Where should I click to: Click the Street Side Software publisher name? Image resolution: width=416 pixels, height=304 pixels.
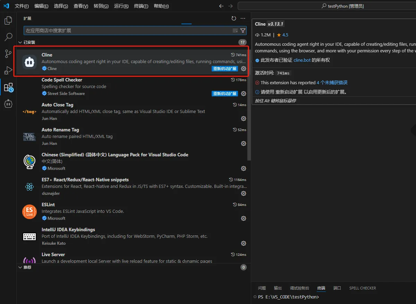[x=66, y=94]
